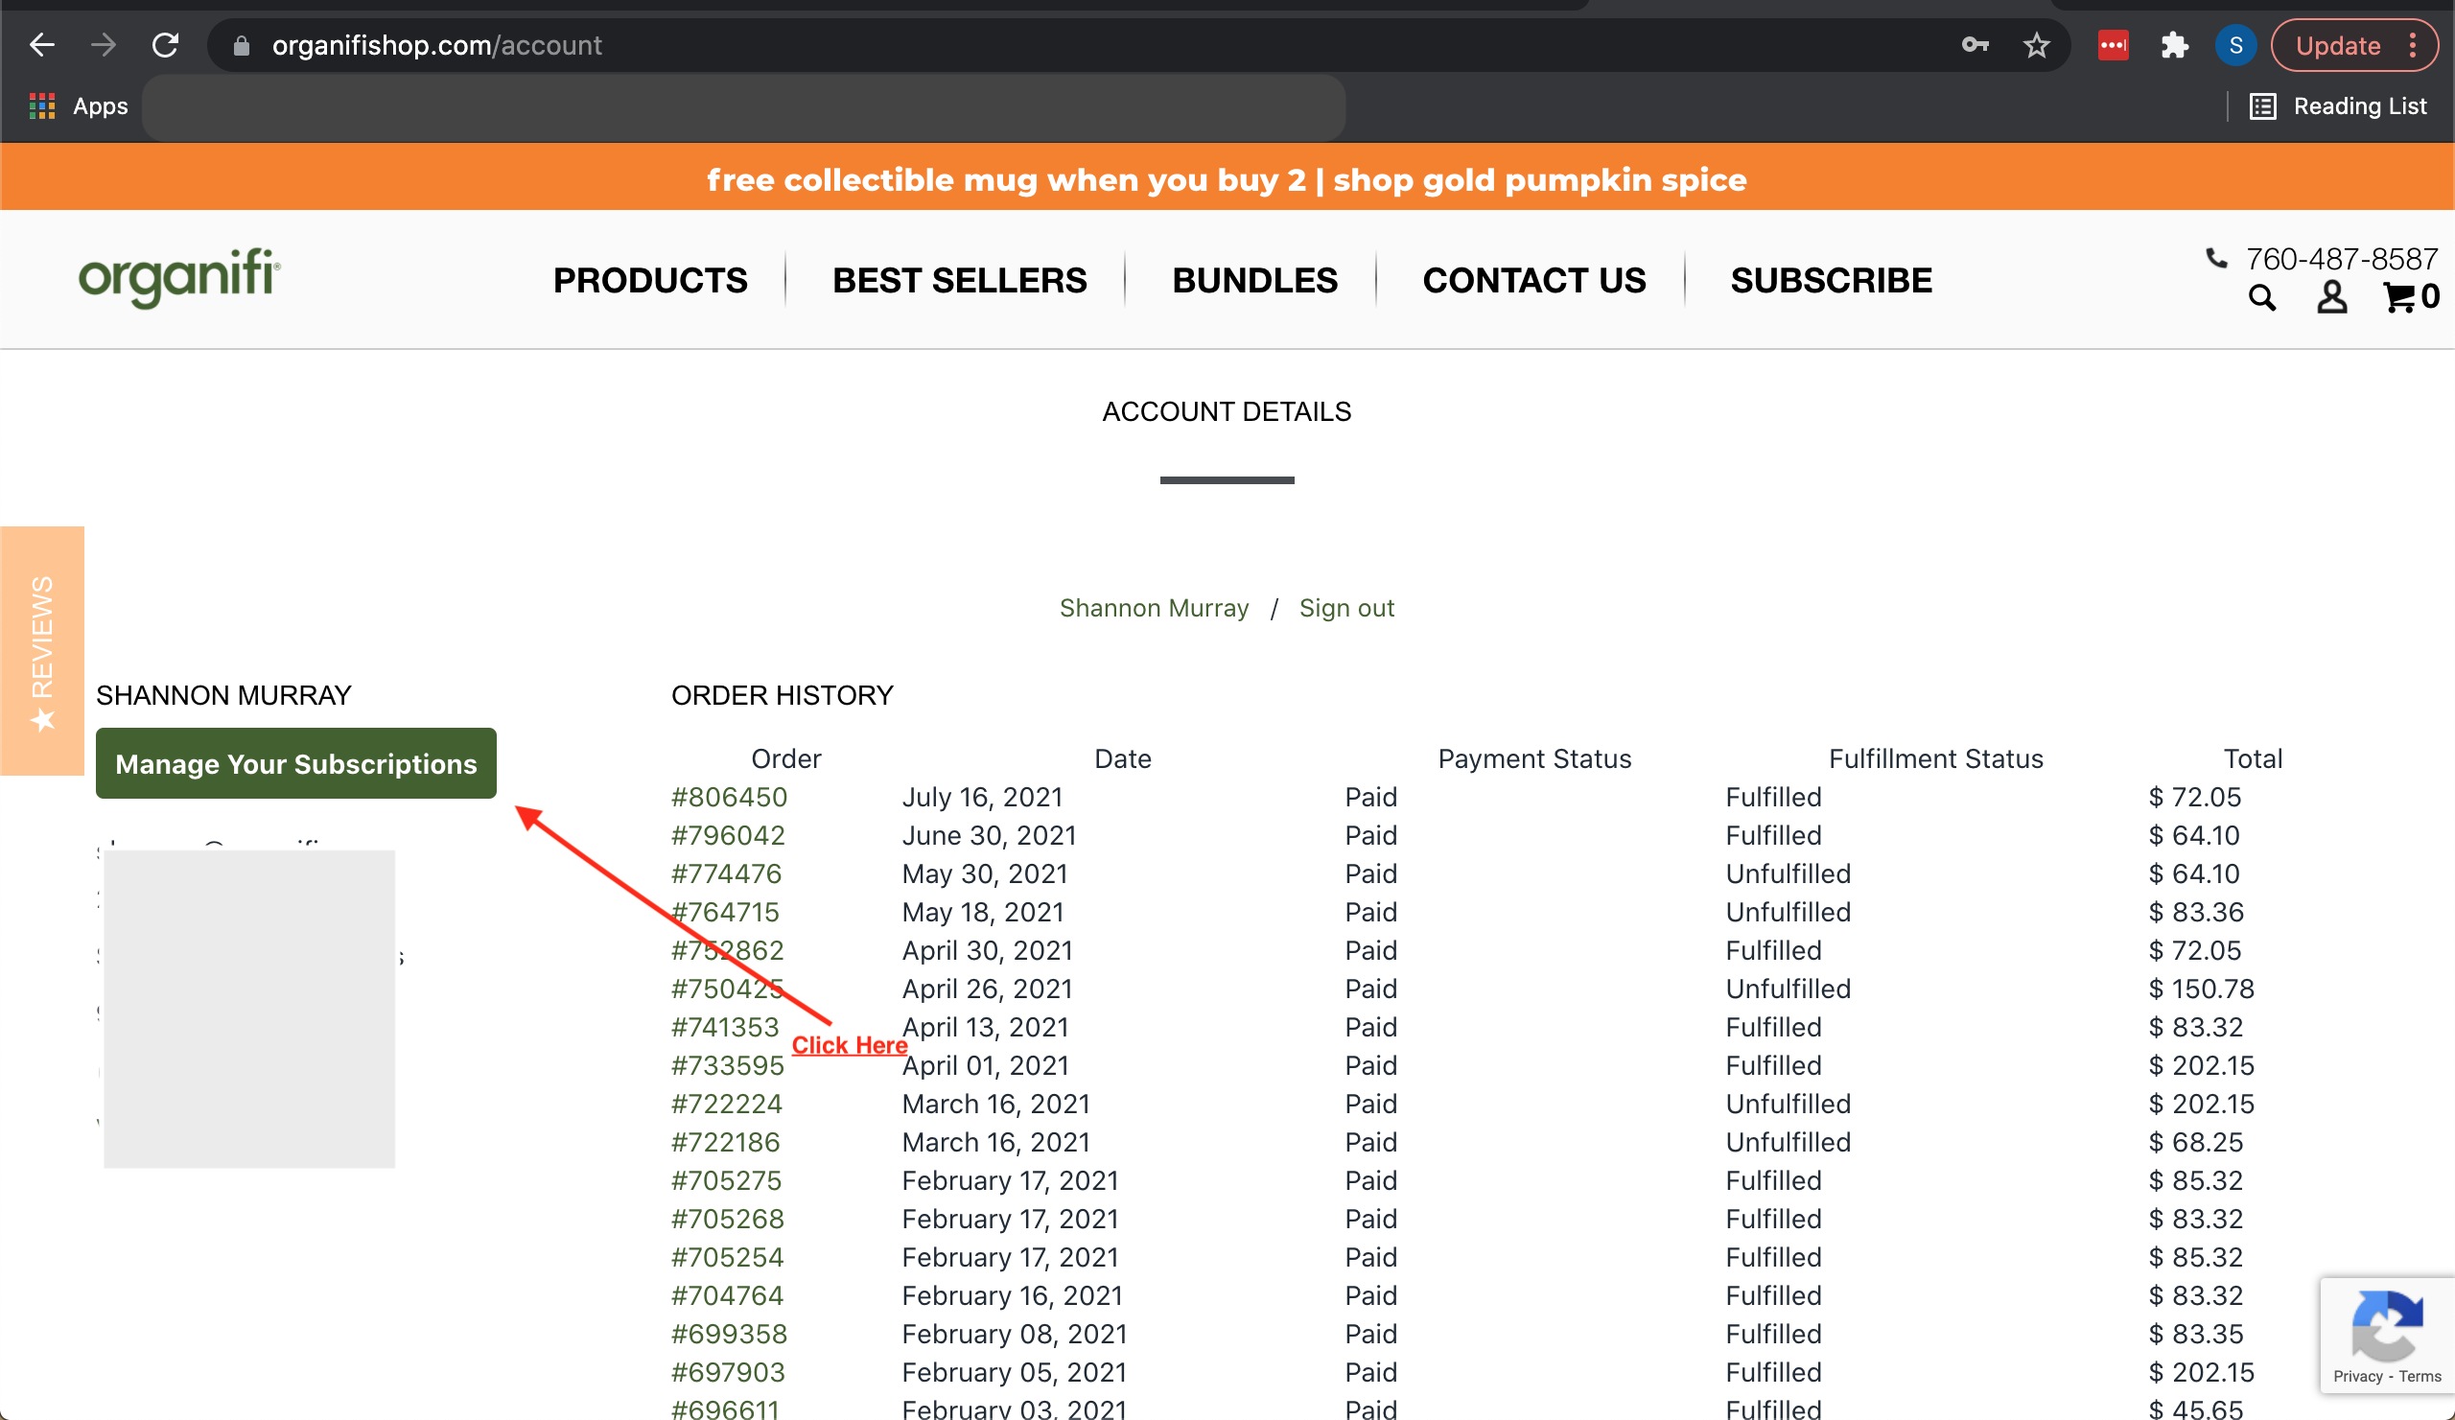
Task: Open order #774476
Action: [726, 873]
